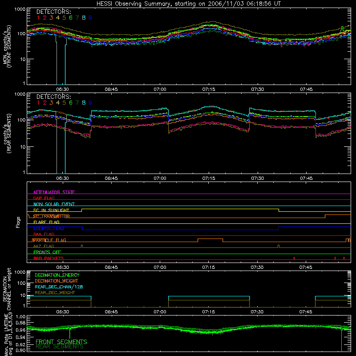Screen dimensions: 356x356
Task: Click the 0.92 tick value on livetime axis
Action: [20, 344]
